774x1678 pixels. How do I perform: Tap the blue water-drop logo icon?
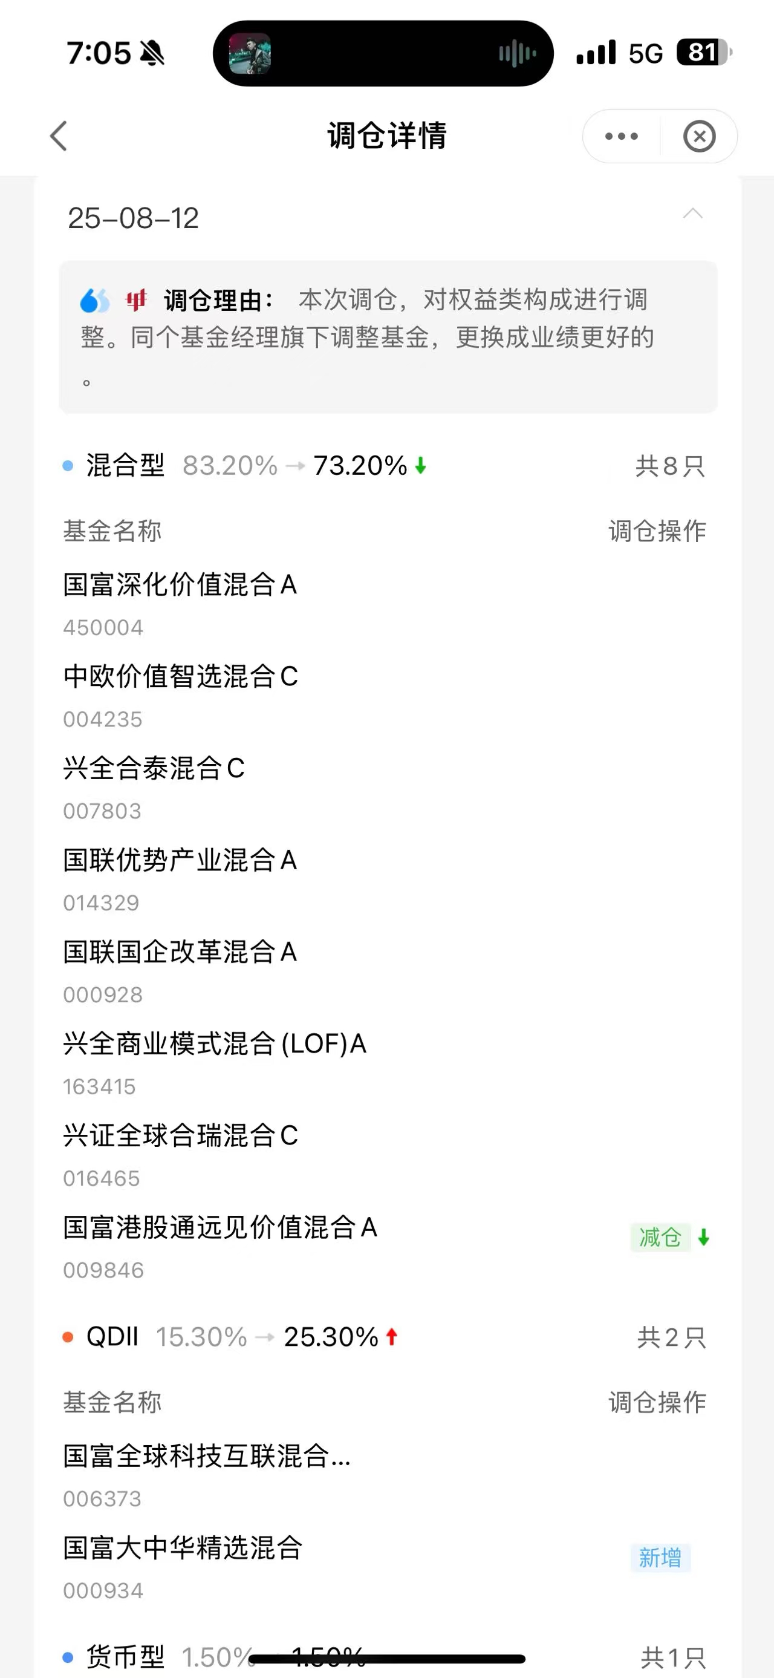[x=94, y=301]
